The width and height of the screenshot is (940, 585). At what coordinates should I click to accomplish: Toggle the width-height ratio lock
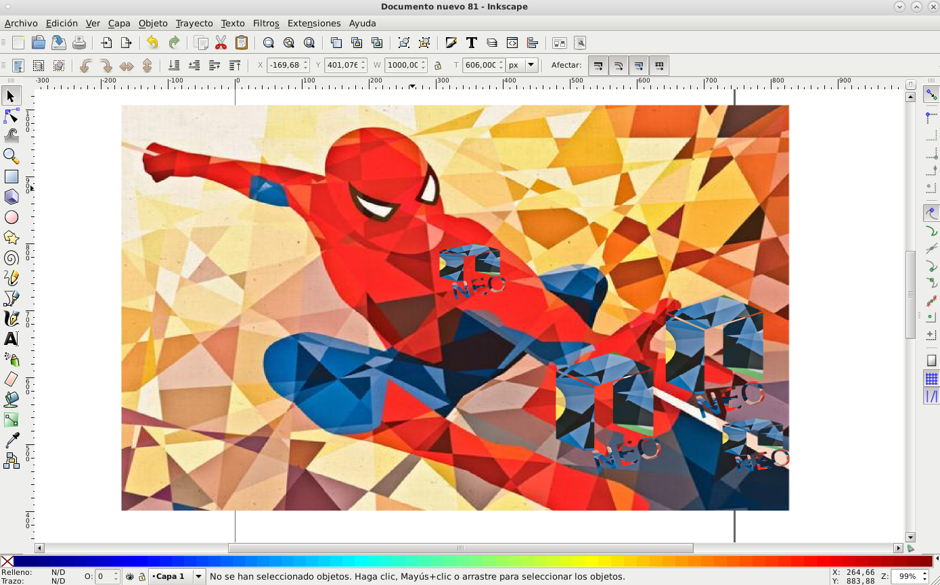(x=438, y=66)
